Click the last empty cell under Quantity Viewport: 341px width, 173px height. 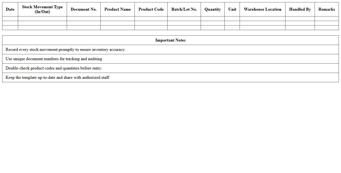[213, 28]
